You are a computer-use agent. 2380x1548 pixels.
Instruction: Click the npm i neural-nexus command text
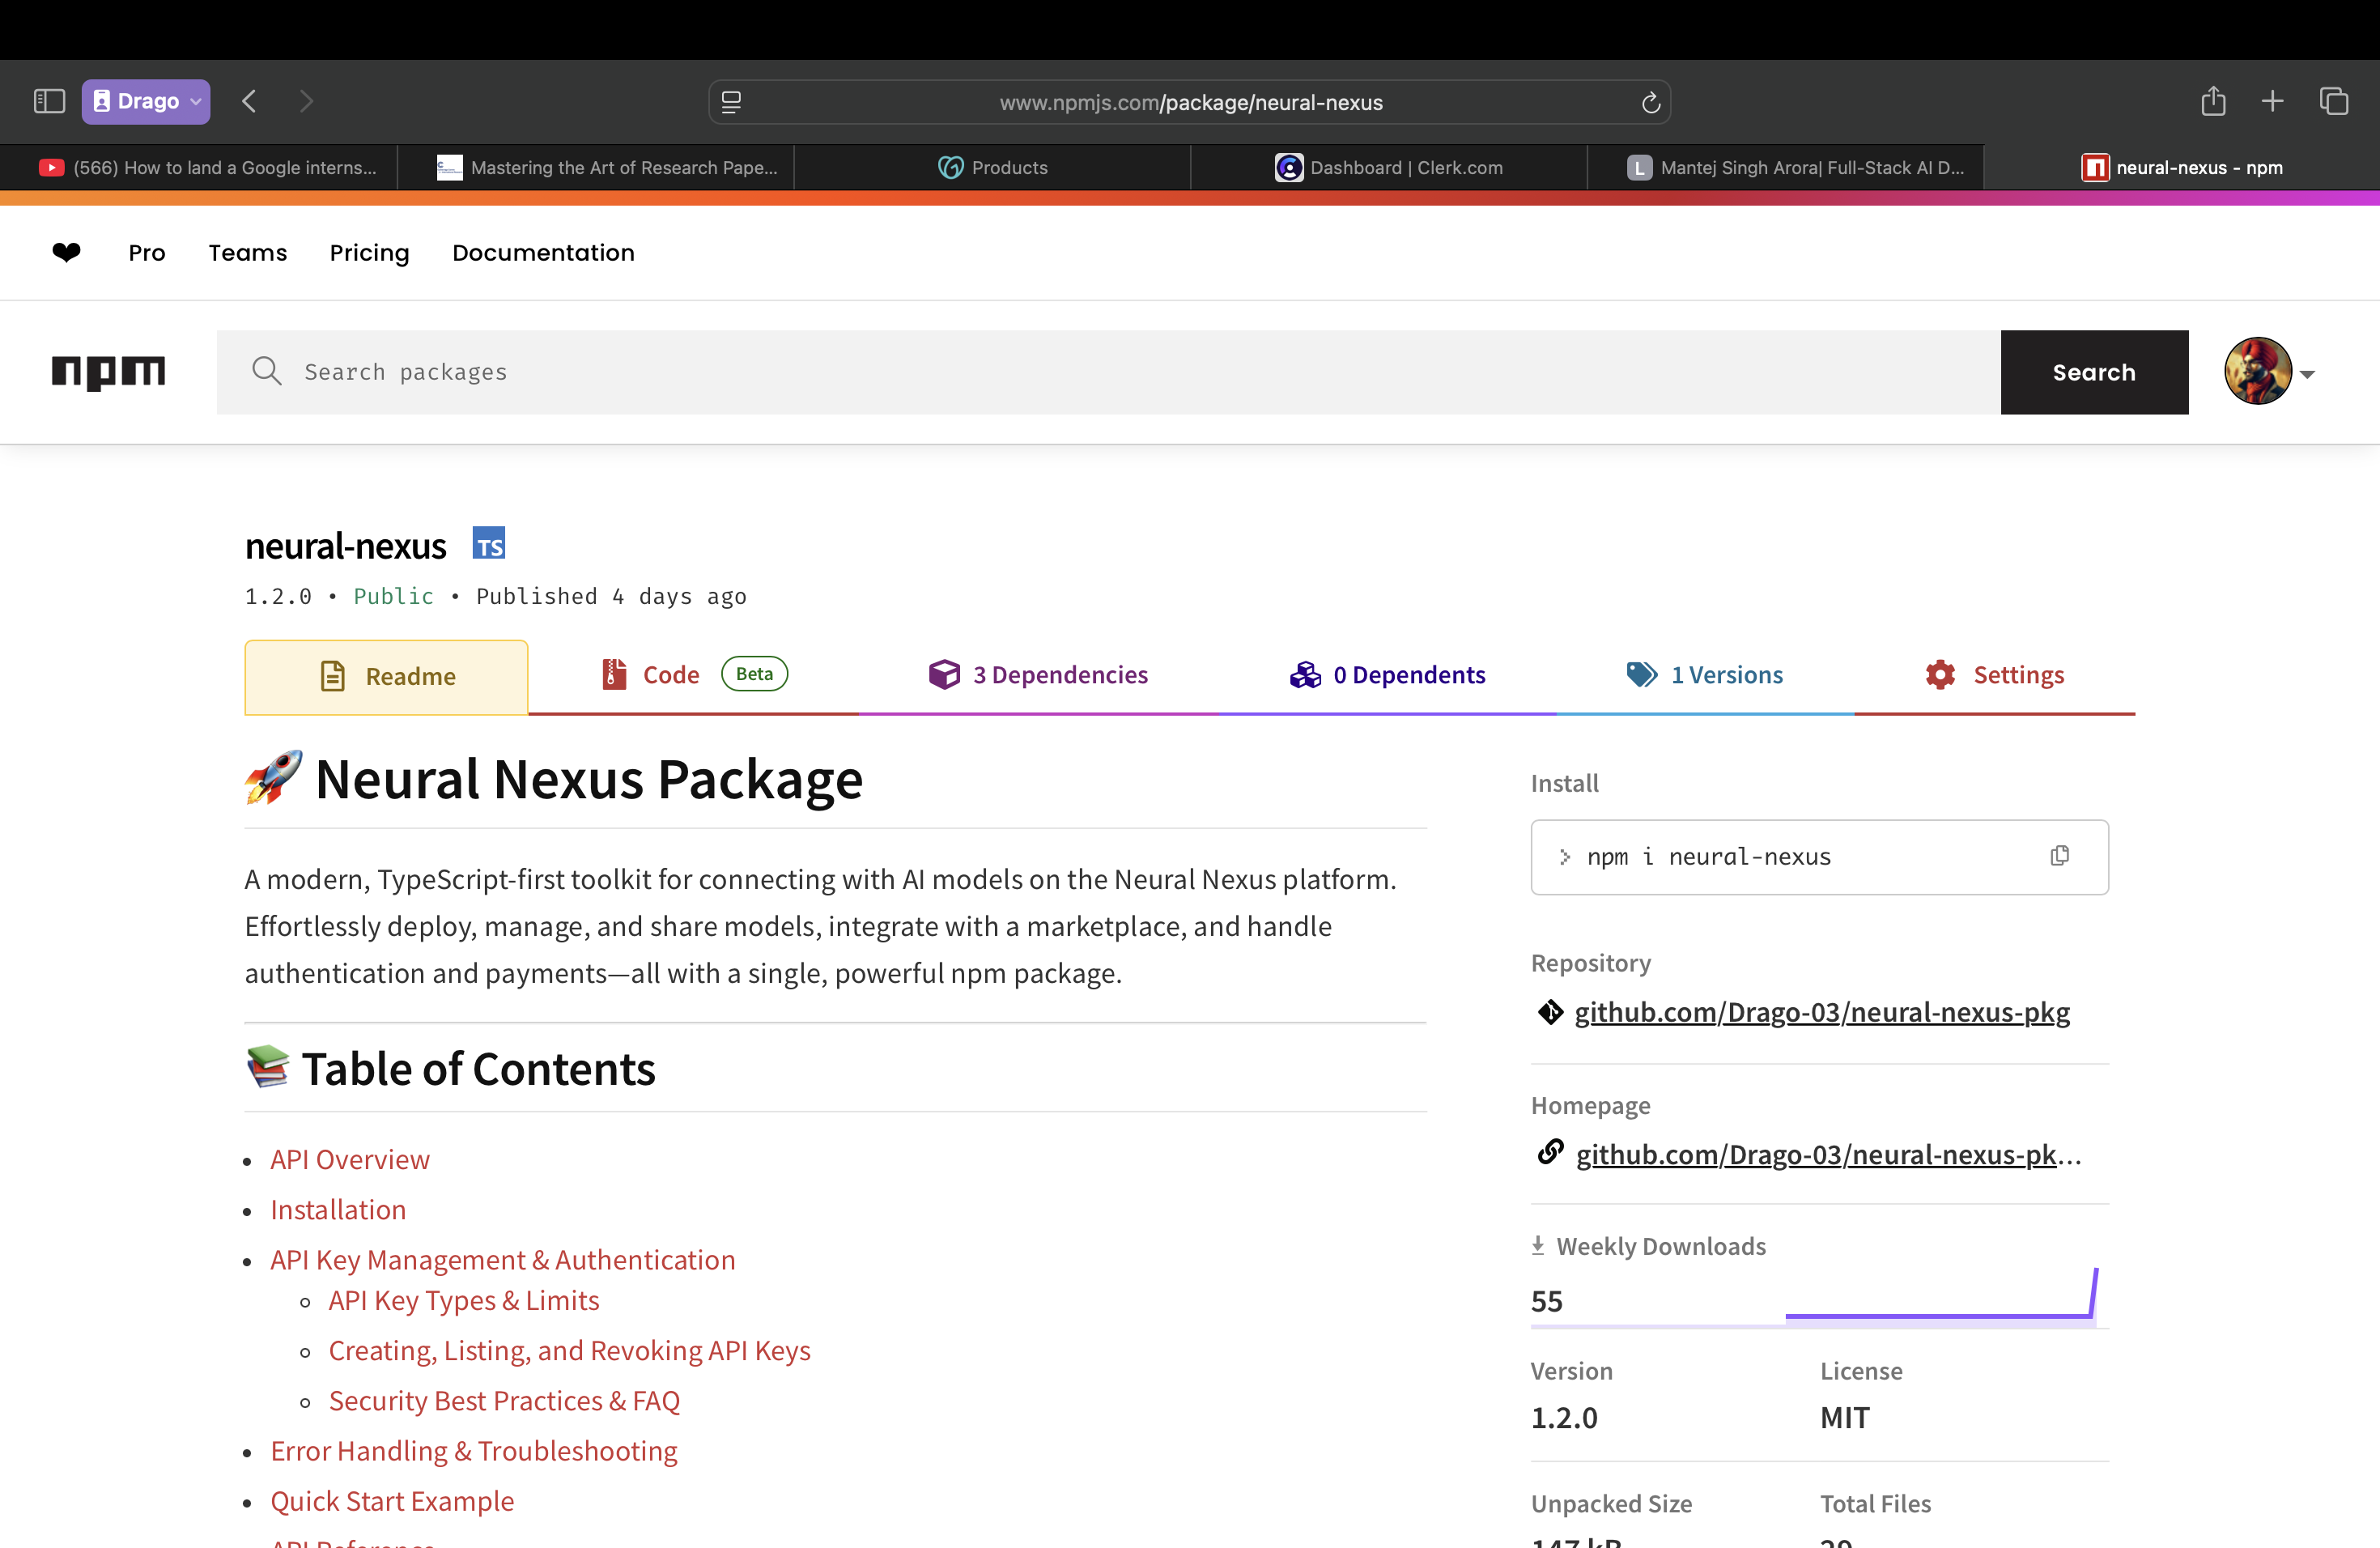(1708, 857)
